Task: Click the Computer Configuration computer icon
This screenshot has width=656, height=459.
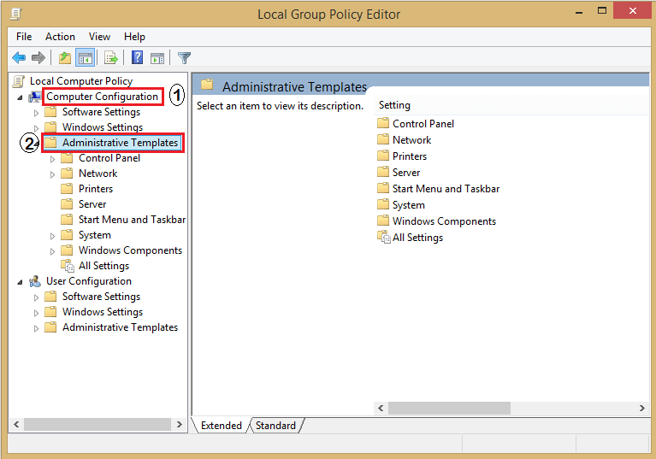Action: click(x=34, y=97)
